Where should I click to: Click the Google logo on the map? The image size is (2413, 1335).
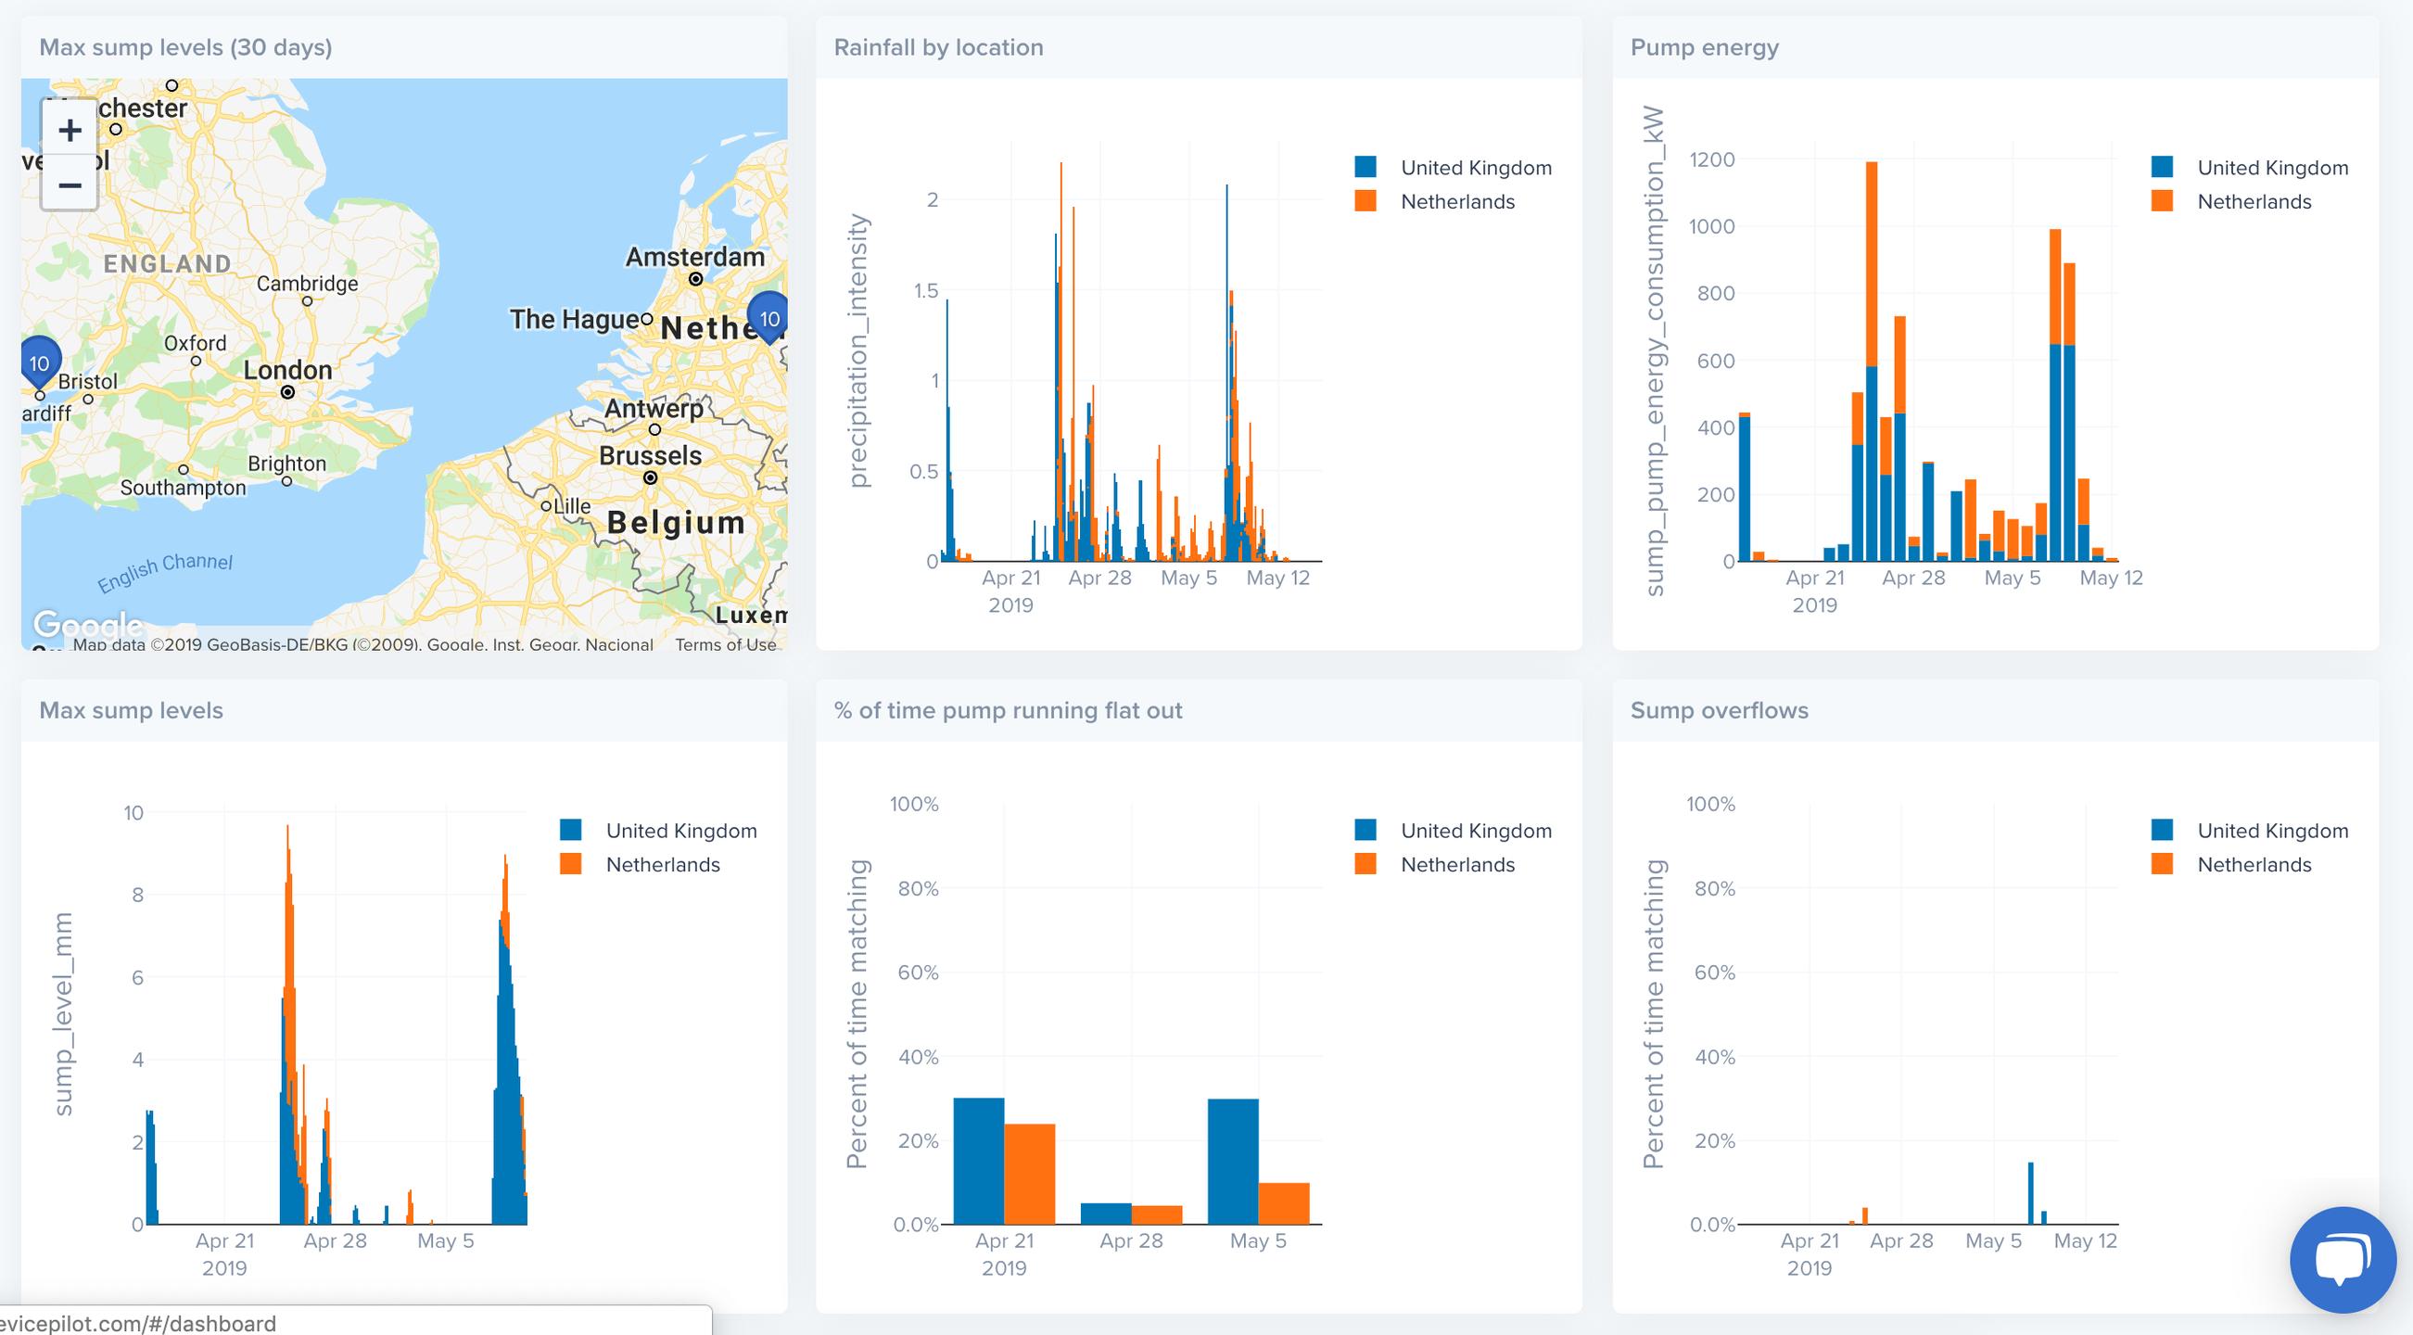pyautogui.click(x=87, y=623)
